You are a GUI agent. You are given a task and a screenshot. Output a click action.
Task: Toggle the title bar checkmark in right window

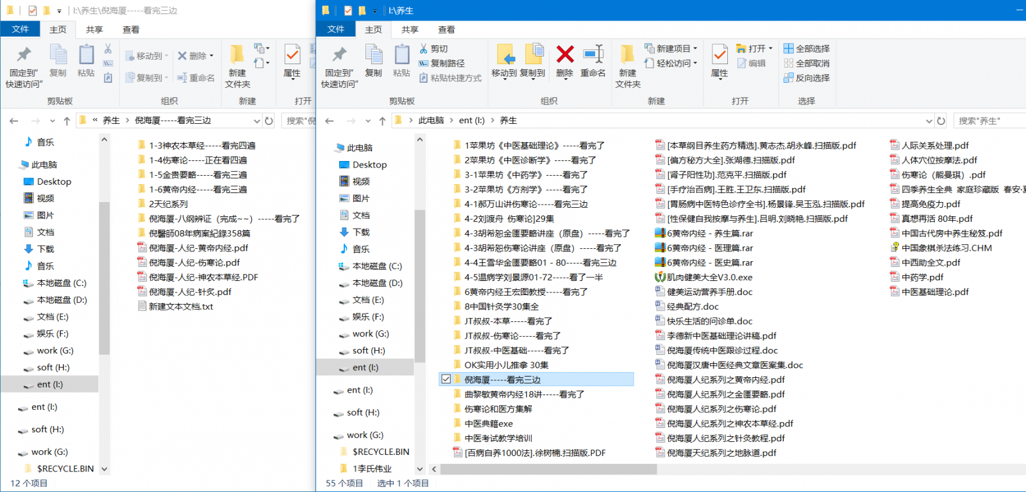pos(348,10)
